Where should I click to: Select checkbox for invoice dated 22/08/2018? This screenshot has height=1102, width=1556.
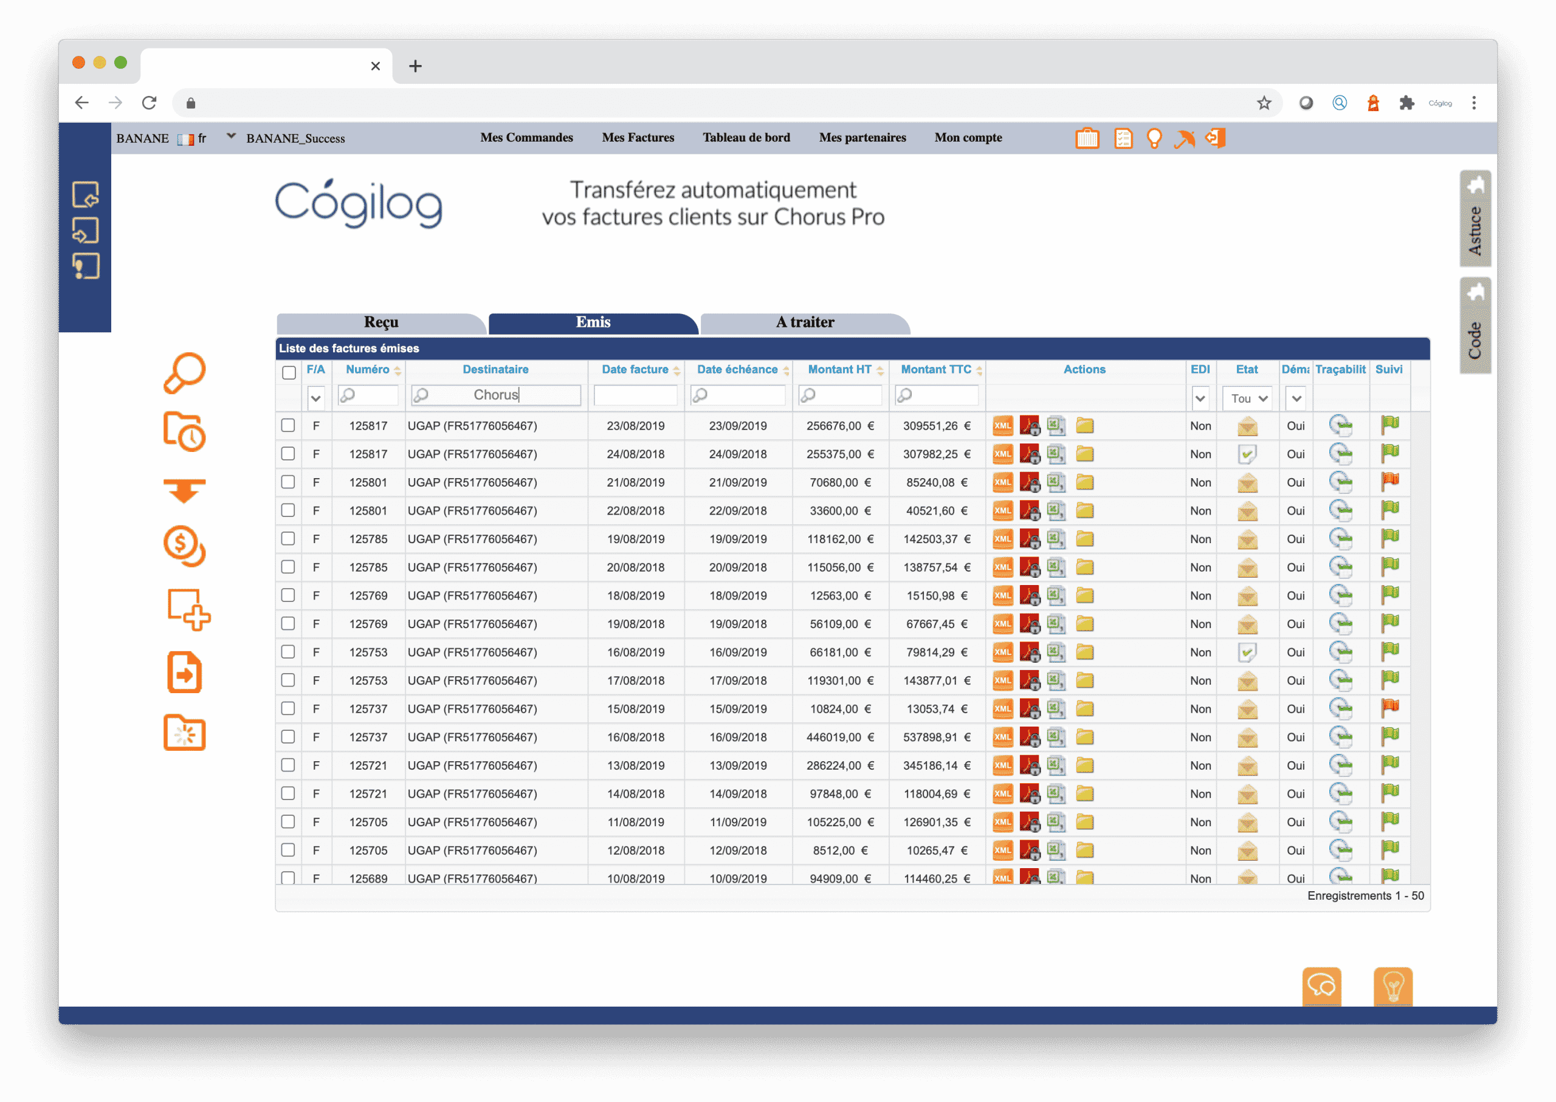point(288,510)
